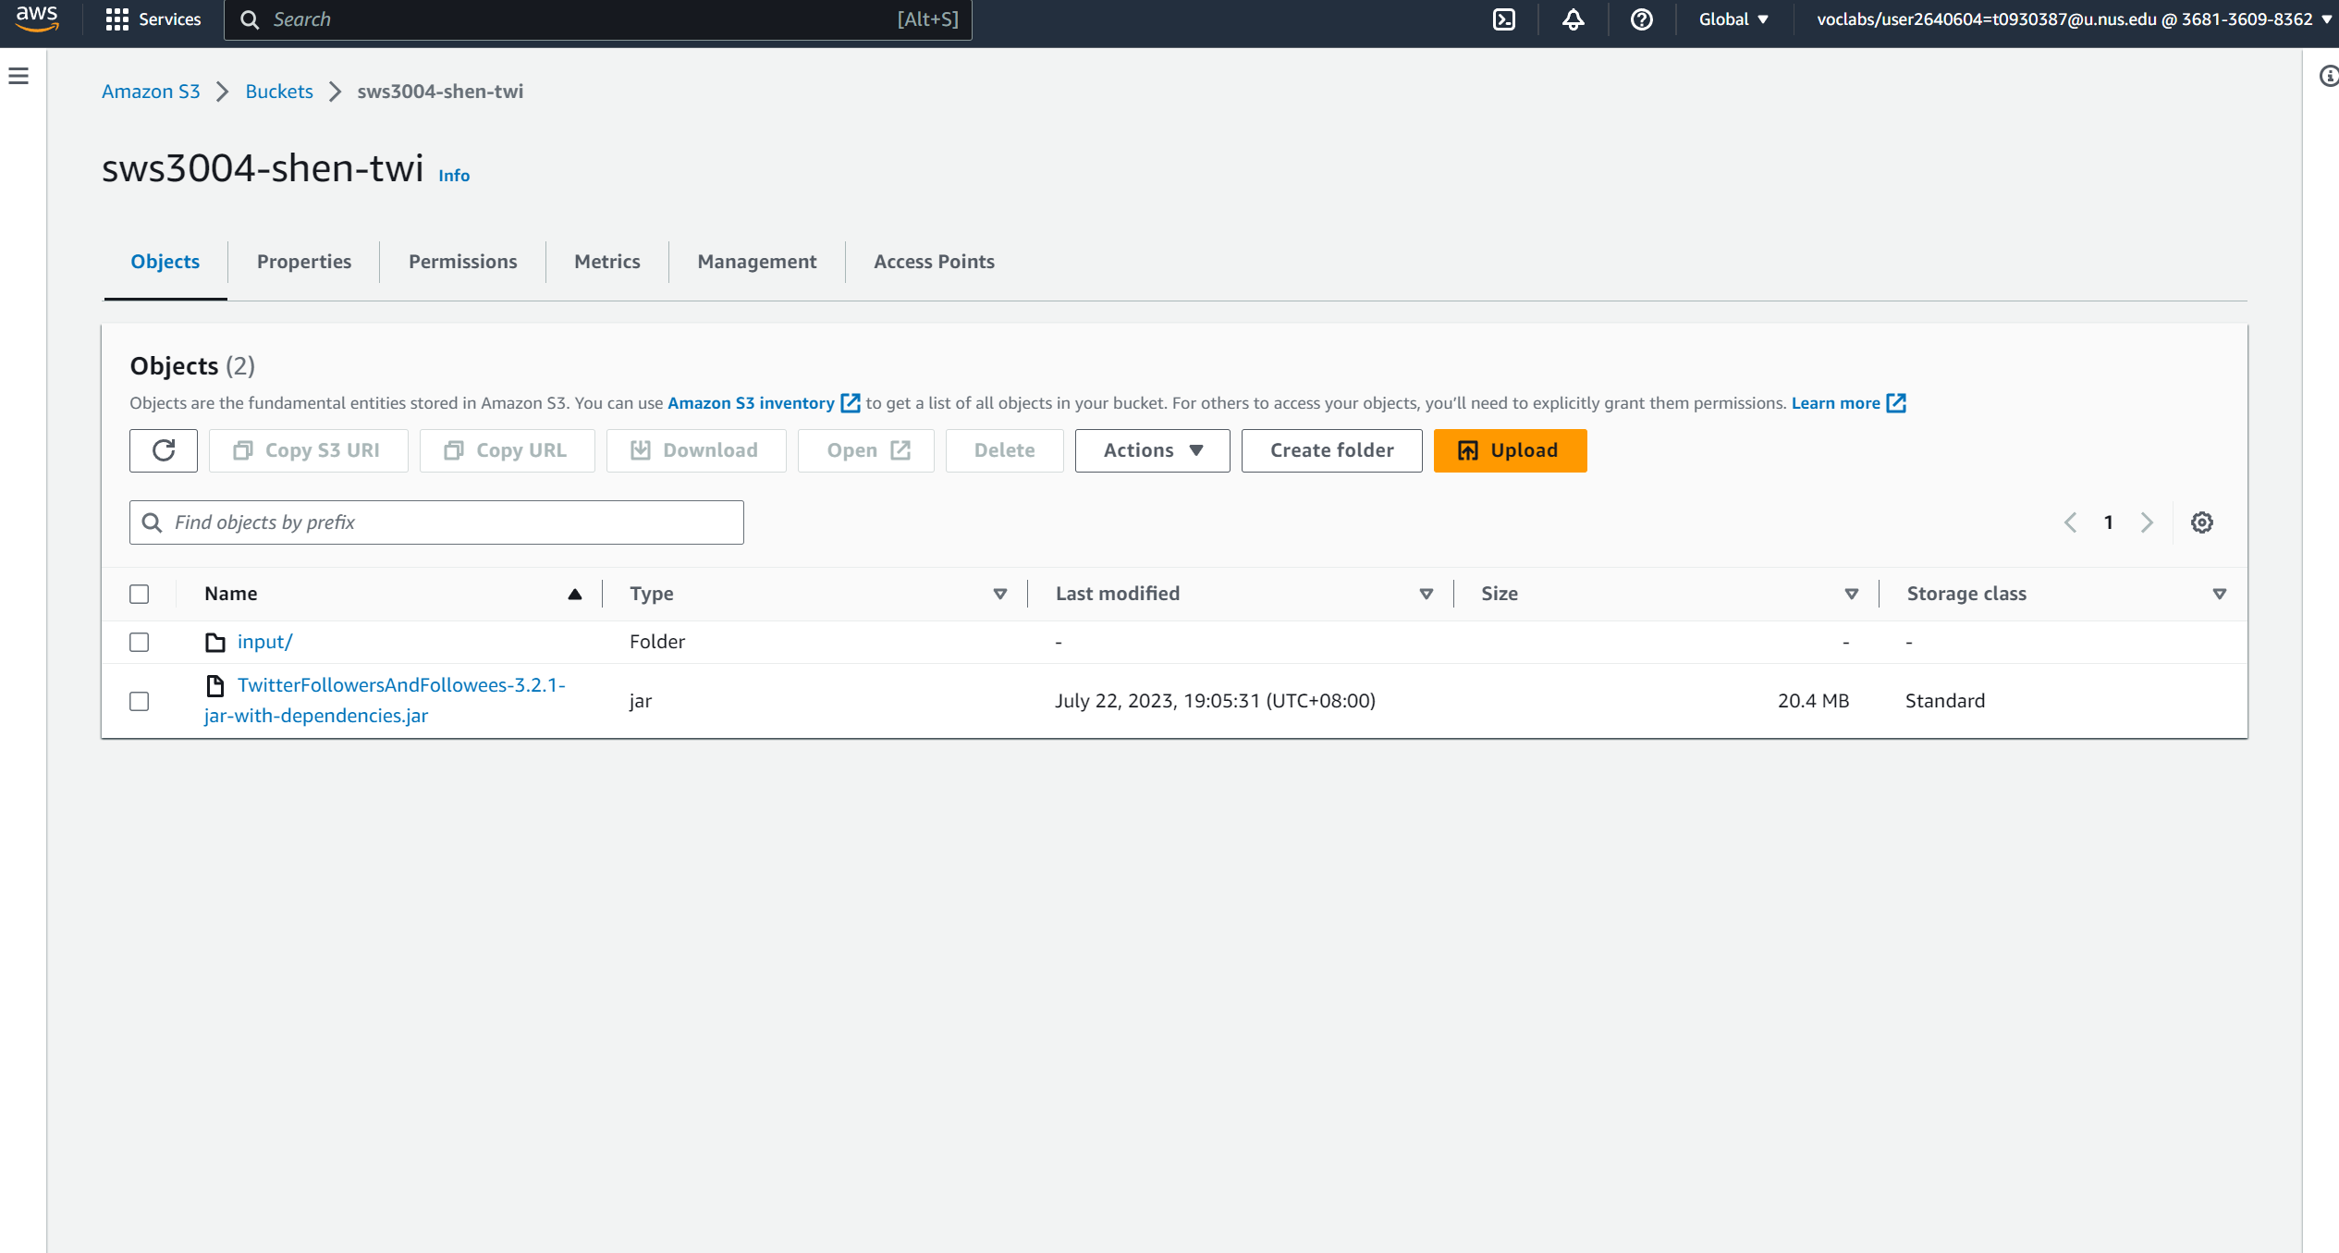Click the AWS logo home icon
Viewport: 2339px width, 1253px height.
coord(37,18)
